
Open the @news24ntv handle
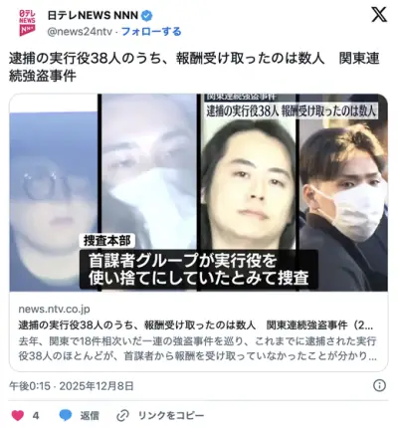click(x=80, y=32)
